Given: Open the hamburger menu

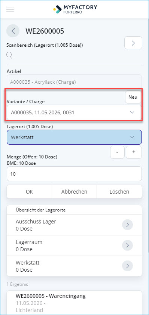Looking at the screenshot, I should pyautogui.click(x=10, y=9).
